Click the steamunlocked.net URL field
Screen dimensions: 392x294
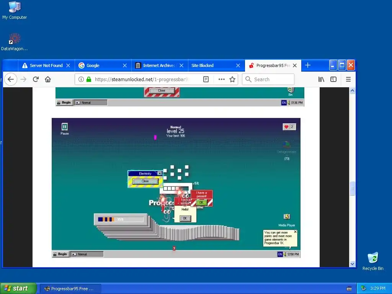coord(141,79)
